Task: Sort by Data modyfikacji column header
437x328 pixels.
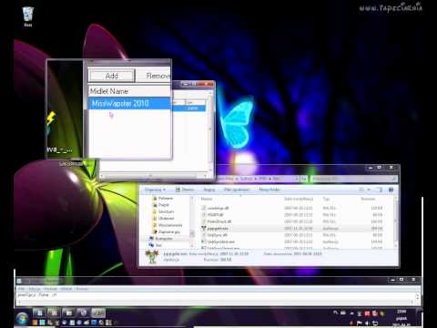Action: tap(299, 199)
